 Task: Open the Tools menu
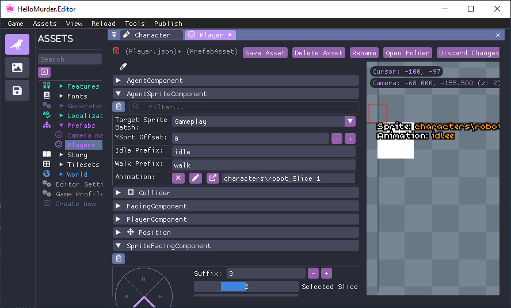pyautogui.click(x=135, y=24)
